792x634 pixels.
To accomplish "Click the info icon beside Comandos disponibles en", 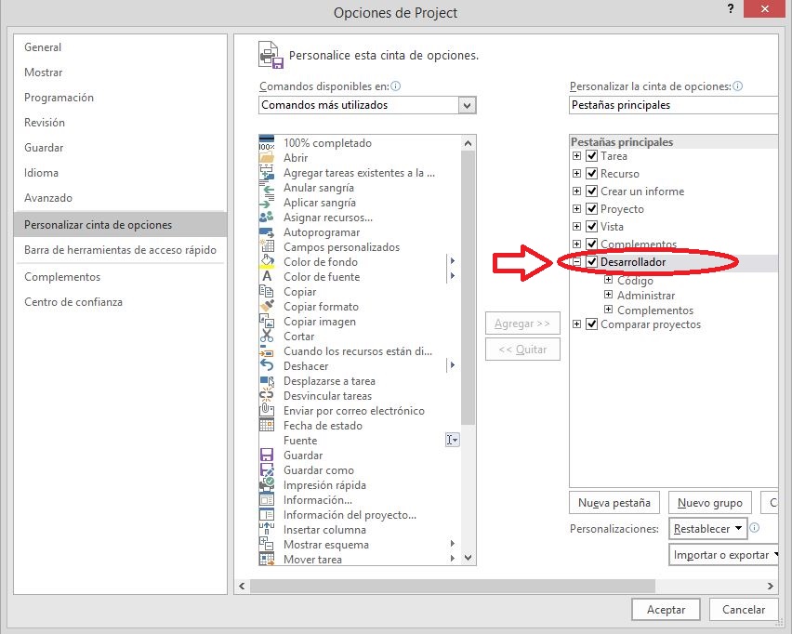I will point(396,86).
